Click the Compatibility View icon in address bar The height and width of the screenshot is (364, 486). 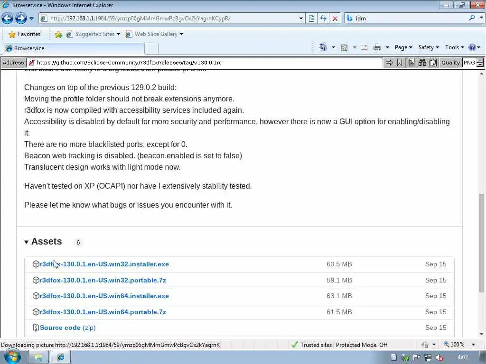pyautogui.click(x=311, y=18)
